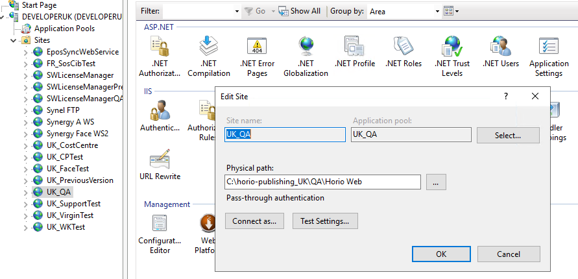Open the .NET Users icon

pos(501,46)
